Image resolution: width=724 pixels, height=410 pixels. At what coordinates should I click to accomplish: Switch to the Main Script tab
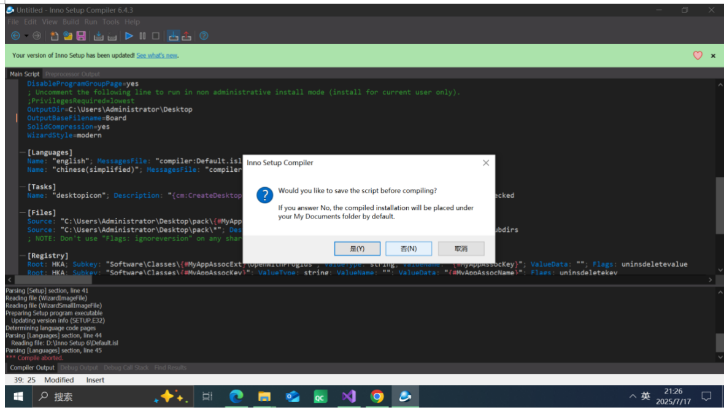pos(25,74)
